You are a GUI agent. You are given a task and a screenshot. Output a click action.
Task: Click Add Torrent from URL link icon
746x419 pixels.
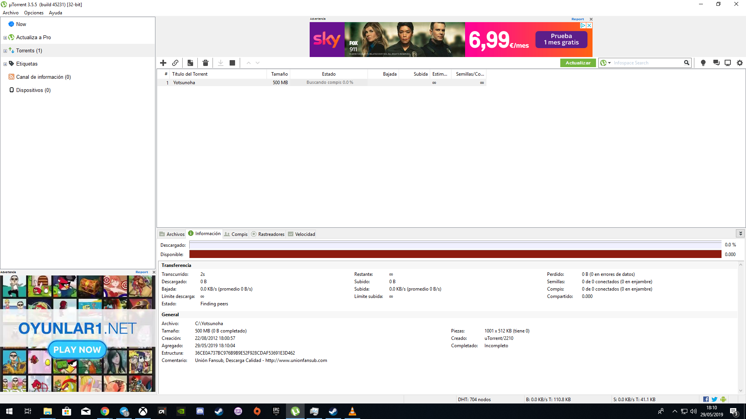pyautogui.click(x=175, y=63)
